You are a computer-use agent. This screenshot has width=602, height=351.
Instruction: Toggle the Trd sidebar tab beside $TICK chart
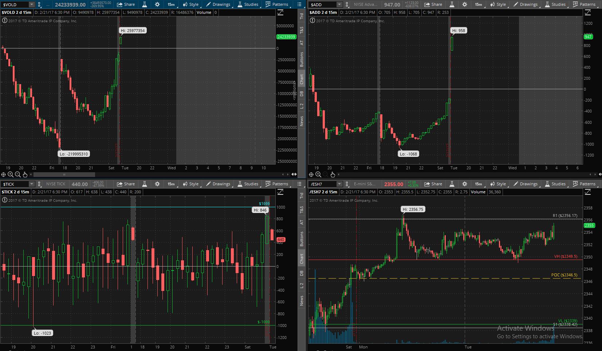coord(302,196)
